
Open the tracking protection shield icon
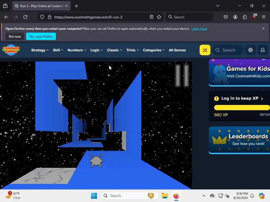pyautogui.click(x=42, y=17)
